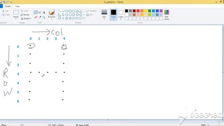Pick the red color swatch
Image resolution: width=224 pixels, height=126 pixels.
138,11
